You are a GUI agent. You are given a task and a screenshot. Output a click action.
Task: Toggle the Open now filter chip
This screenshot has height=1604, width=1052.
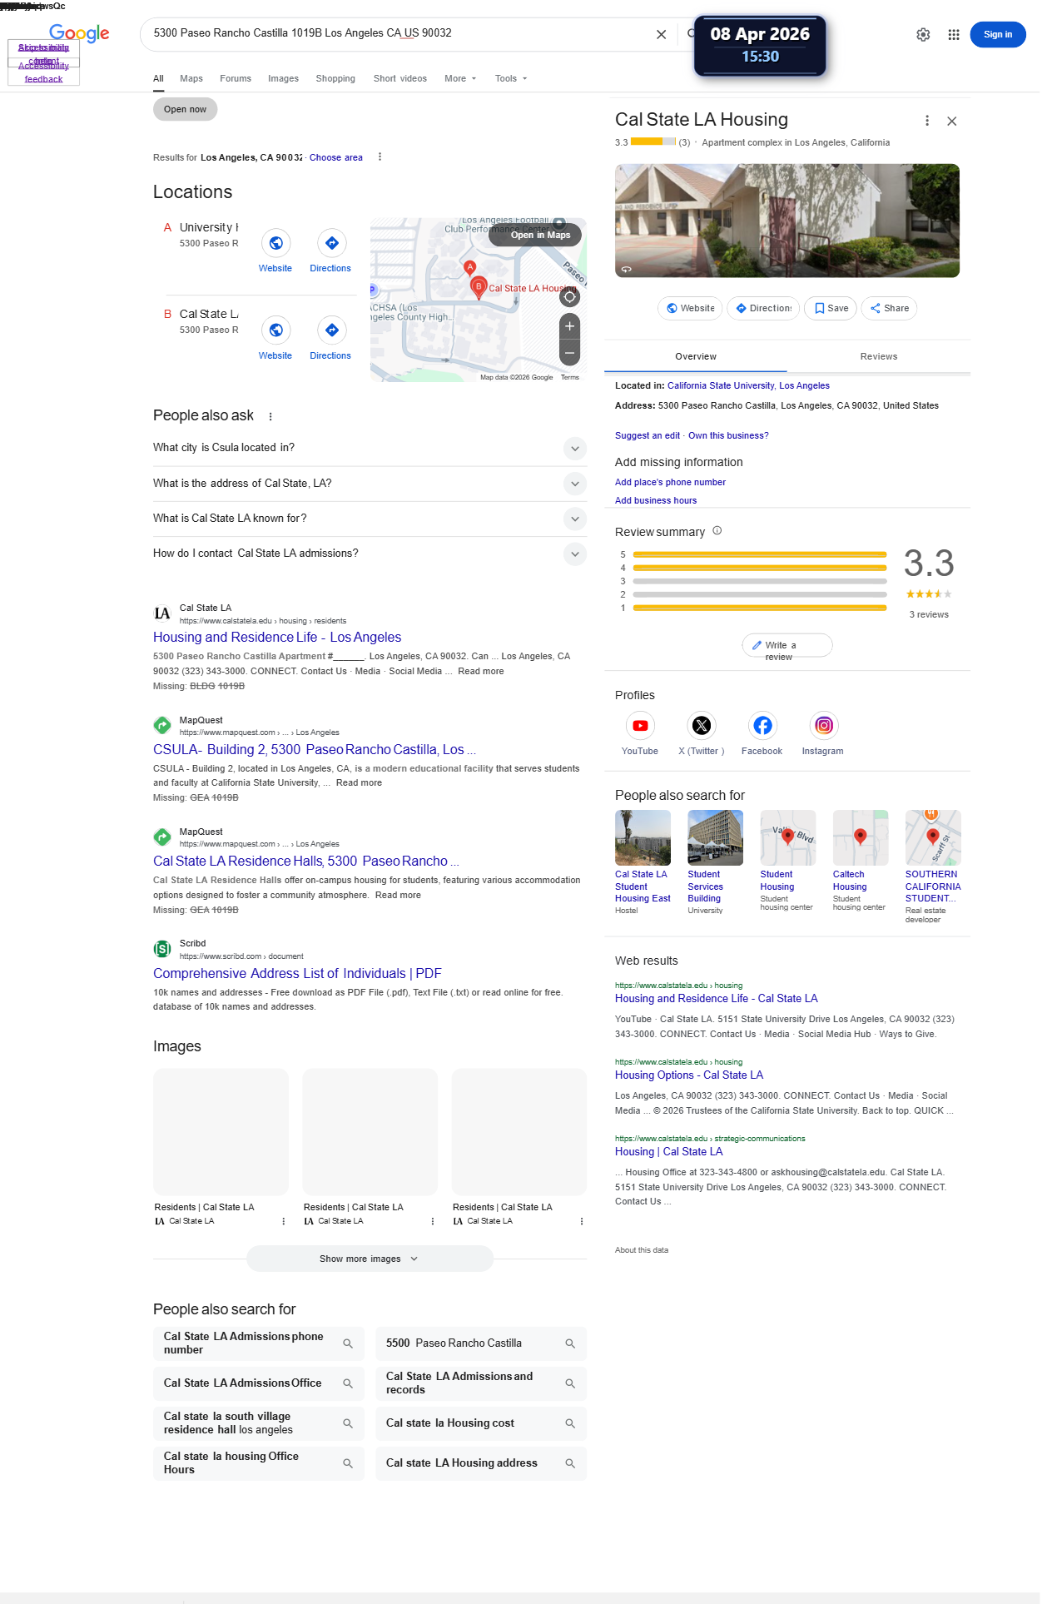tap(185, 109)
